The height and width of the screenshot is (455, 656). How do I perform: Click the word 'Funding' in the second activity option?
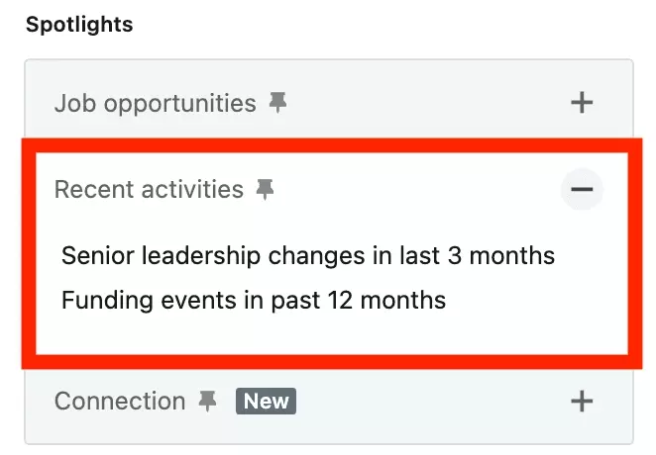(x=107, y=300)
